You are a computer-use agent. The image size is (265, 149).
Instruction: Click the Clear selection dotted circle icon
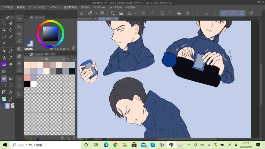[162, 13]
